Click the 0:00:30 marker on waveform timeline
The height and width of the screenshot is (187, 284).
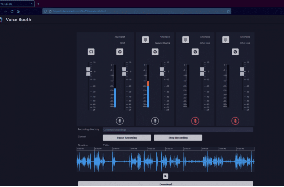pyautogui.click(x=187, y=149)
